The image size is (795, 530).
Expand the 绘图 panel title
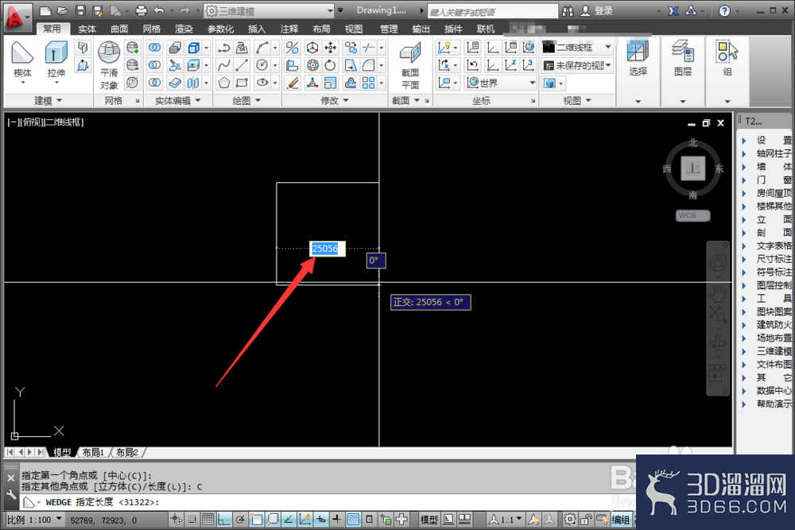coord(246,101)
